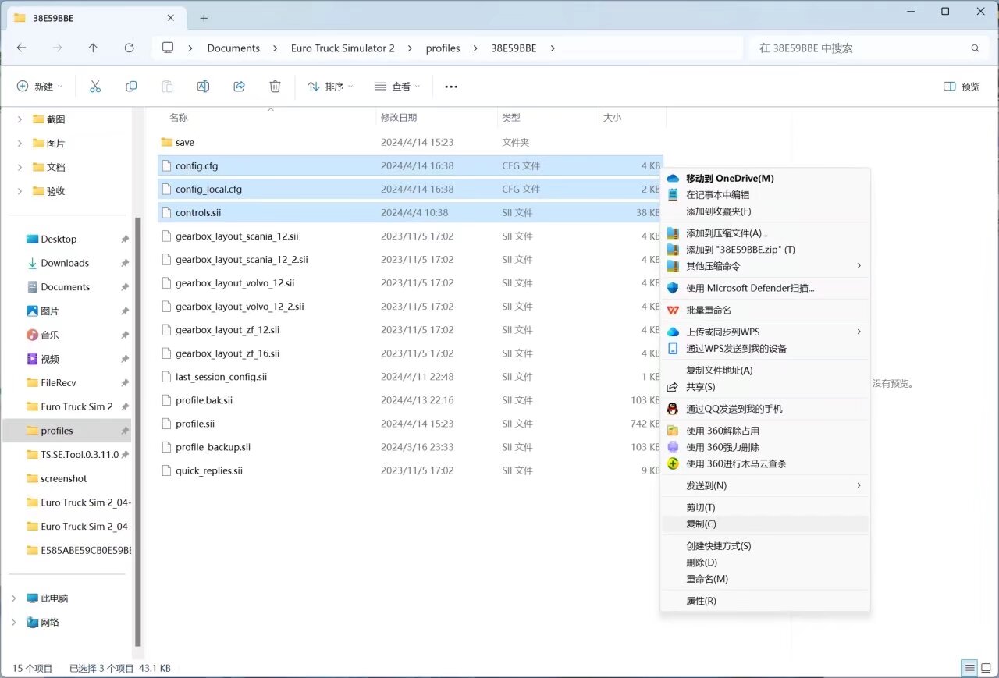The height and width of the screenshot is (678, 999).
Task: Click the Copy toolbar icon
Action: [131, 87]
